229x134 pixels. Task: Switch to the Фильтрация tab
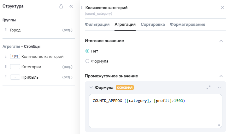(97, 25)
